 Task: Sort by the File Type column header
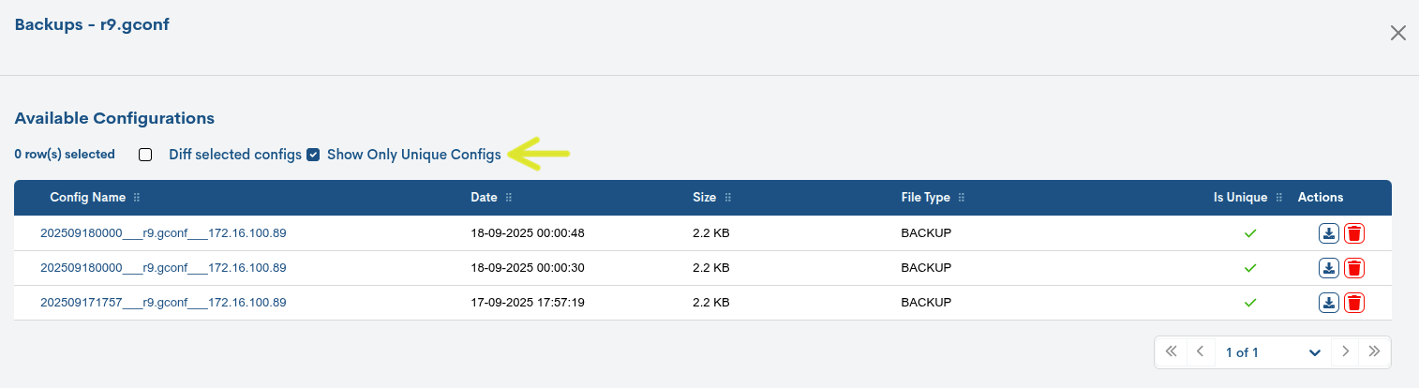[x=925, y=198]
